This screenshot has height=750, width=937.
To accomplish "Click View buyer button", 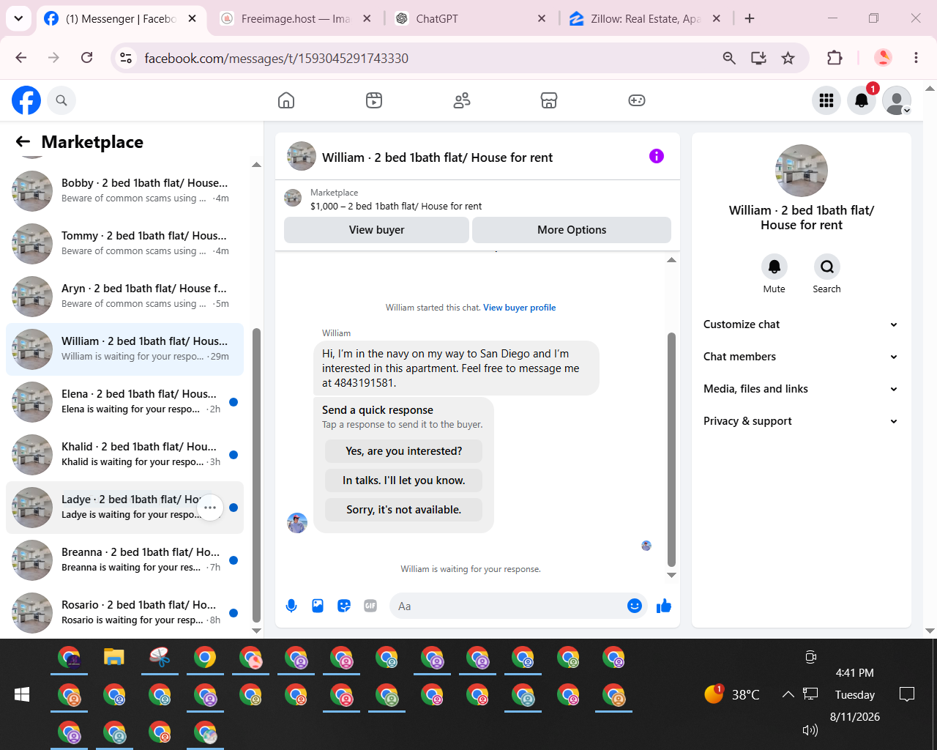I will (x=376, y=230).
